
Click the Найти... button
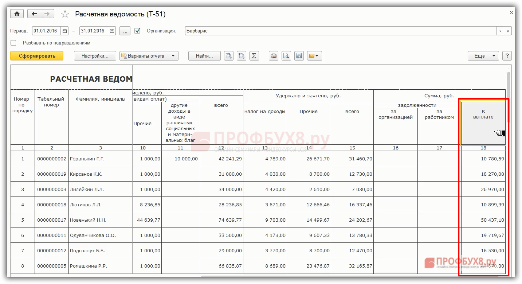(x=204, y=56)
